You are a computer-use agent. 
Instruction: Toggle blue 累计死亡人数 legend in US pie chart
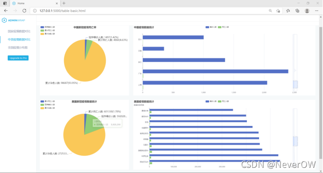(48, 101)
